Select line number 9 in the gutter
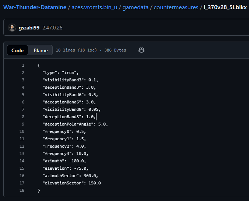 click(23, 124)
